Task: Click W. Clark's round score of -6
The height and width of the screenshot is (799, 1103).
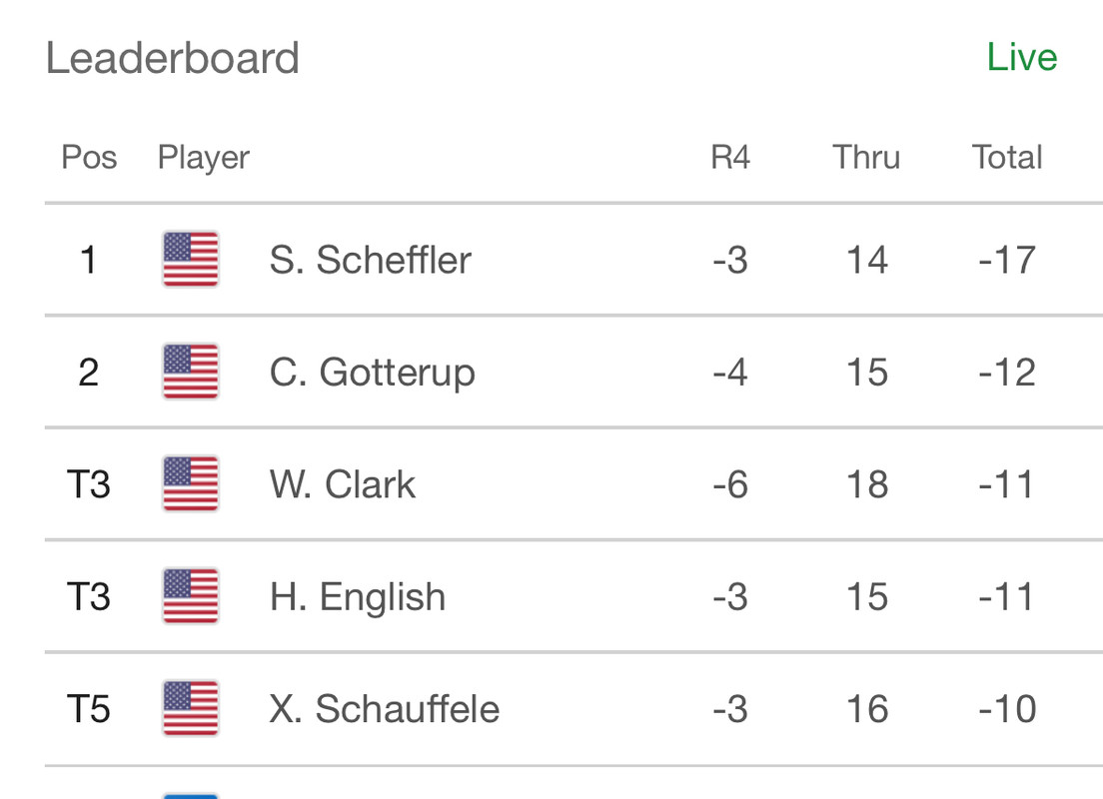Action: [x=730, y=484]
